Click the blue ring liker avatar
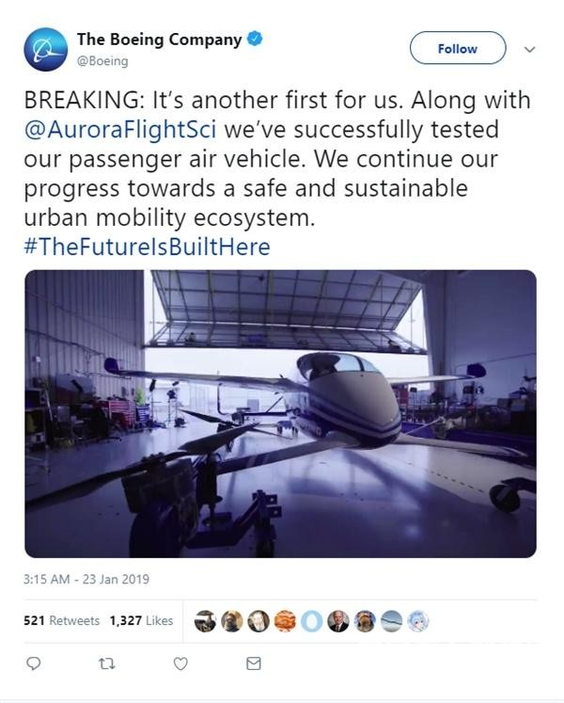Image resolution: width=564 pixels, height=703 pixels. coord(311,621)
